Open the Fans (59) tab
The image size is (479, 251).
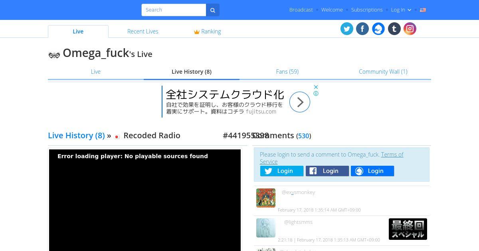point(287,72)
